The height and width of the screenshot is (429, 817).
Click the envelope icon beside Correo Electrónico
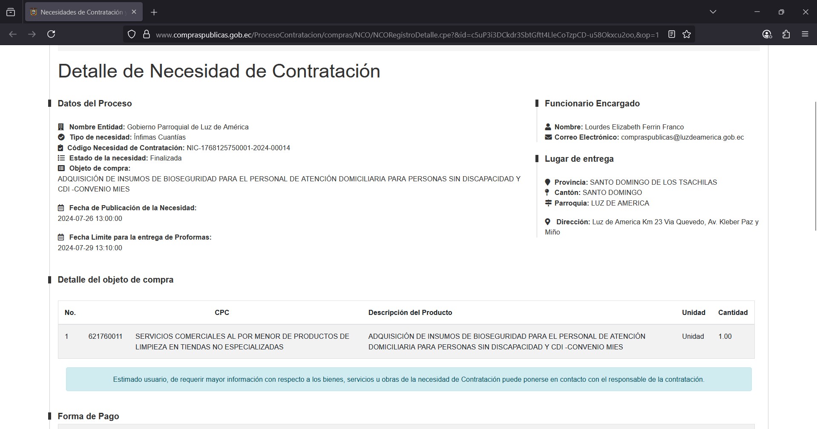(548, 137)
